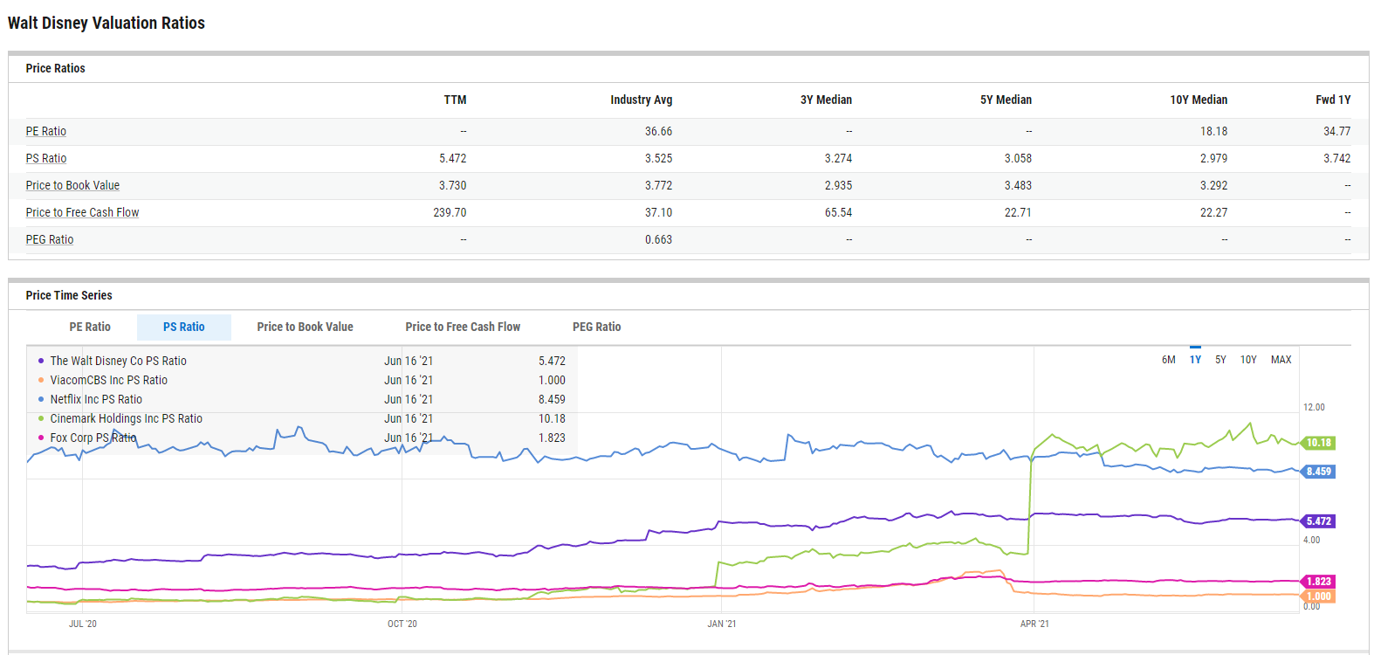Image resolution: width=1374 pixels, height=655 pixels.
Task: Click the OCT '20 axis label
Action: click(402, 624)
